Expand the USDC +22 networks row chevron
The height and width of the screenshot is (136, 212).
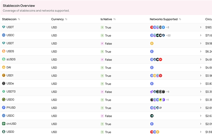[x=201, y=35]
